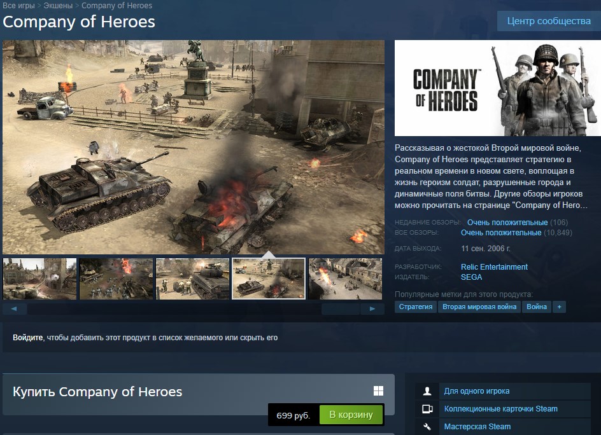The width and height of the screenshot is (601, 435).
Task: Click the Steam trading cards icon
Action: point(427,408)
